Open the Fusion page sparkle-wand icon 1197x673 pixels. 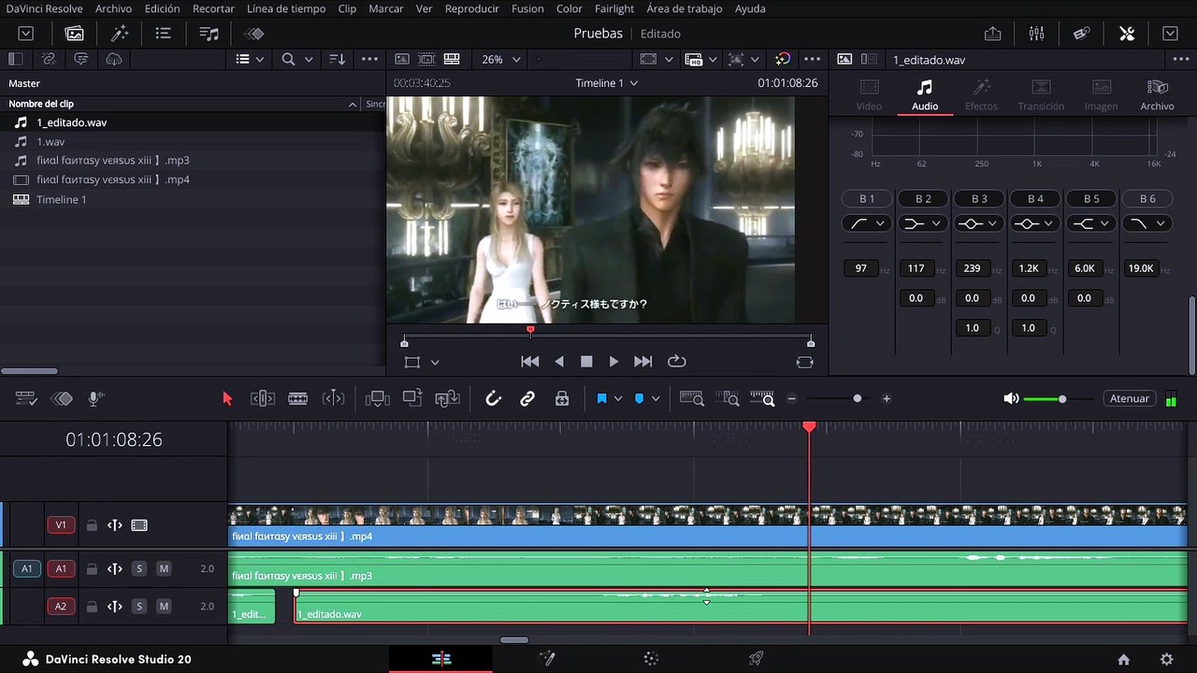click(547, 659)
